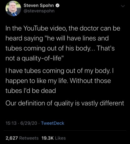Open the TweetDeck source link

pyautogui.click(x=53, y=123)
